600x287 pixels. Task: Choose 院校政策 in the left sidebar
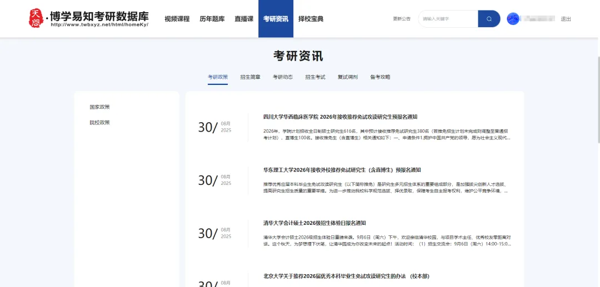click(99, 122)
